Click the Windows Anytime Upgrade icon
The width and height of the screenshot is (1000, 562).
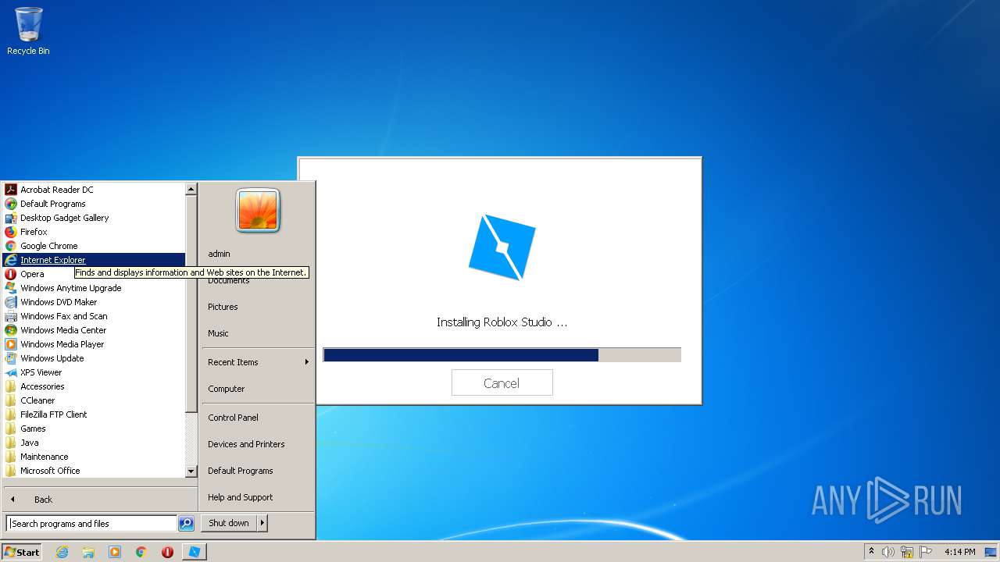pyautogui.click(x=11, y=288)
